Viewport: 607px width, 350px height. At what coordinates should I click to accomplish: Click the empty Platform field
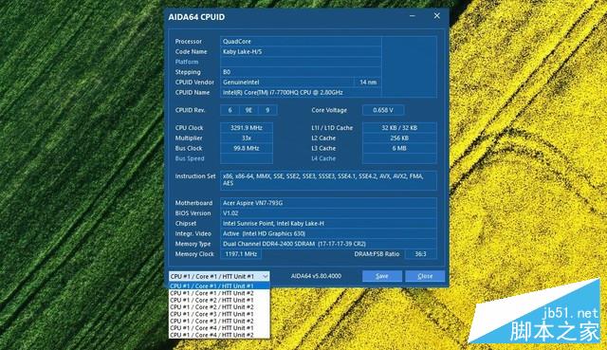pos(301,62)
